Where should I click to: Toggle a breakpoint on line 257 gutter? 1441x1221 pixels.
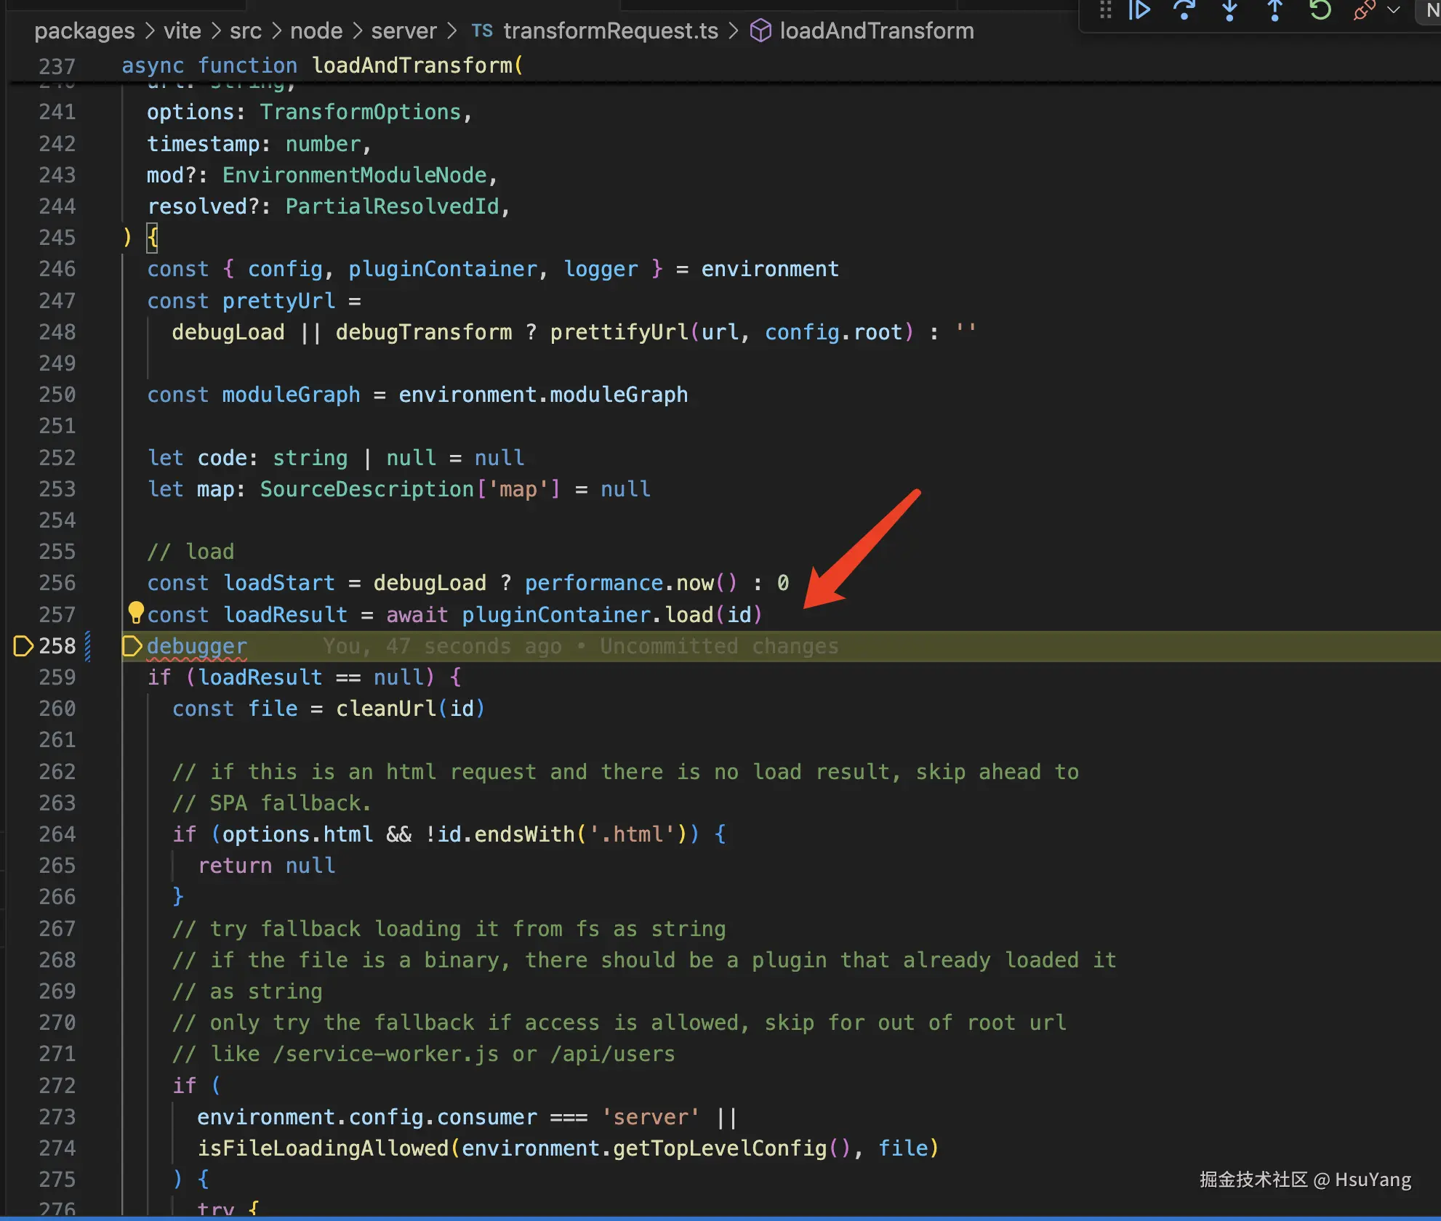[23, 614]
